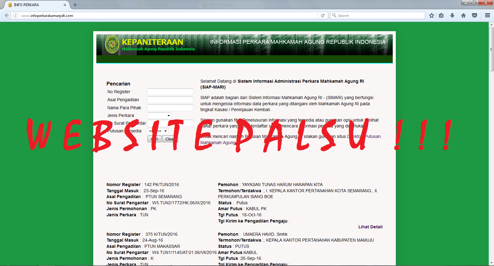494x266 pixels.
Task: Click the browser back arrow button
Action: (6, 15)
